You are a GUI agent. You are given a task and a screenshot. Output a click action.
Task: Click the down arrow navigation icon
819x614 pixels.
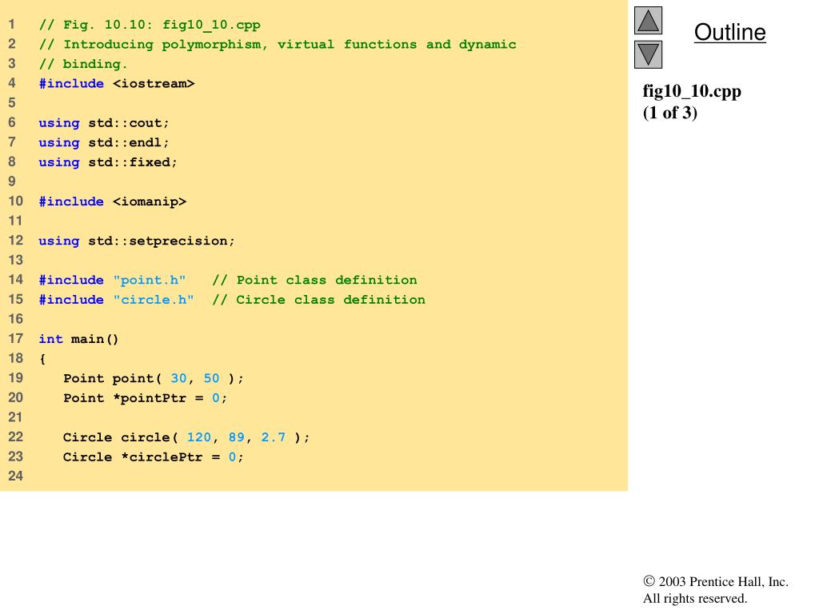click(x=648, y=54)
